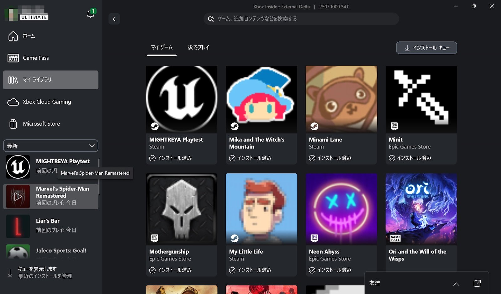The height and width of the screenshot is (294, 501).
Task: Open the Neon Abyss cover art
Action: click(x=341, y=209)
